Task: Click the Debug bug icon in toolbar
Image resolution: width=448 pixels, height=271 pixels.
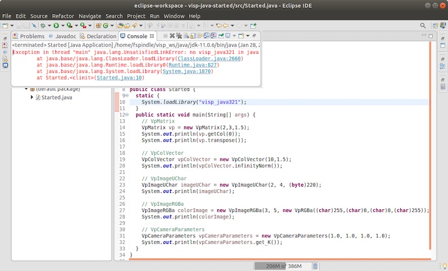Action: point(43,26)
